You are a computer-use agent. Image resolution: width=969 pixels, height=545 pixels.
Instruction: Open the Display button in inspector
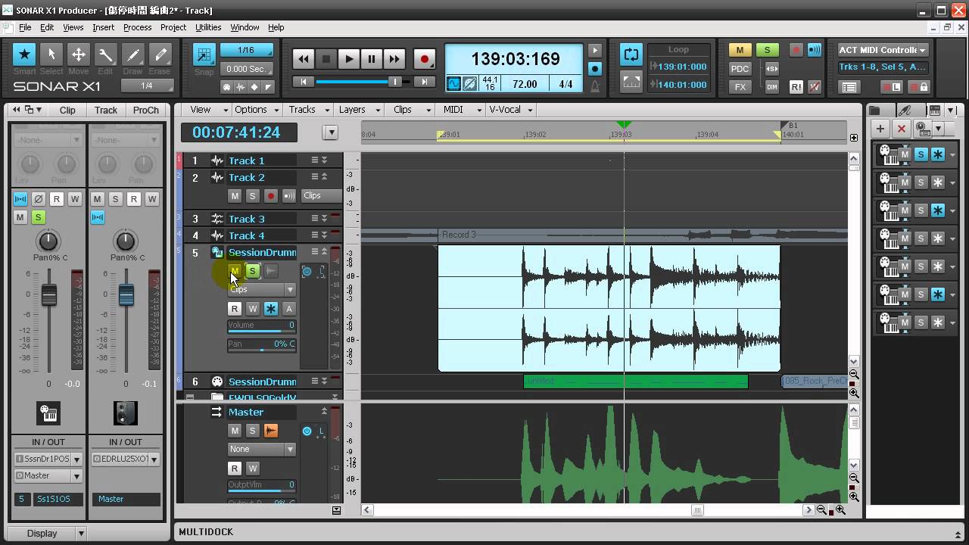(x=48, y=533)
